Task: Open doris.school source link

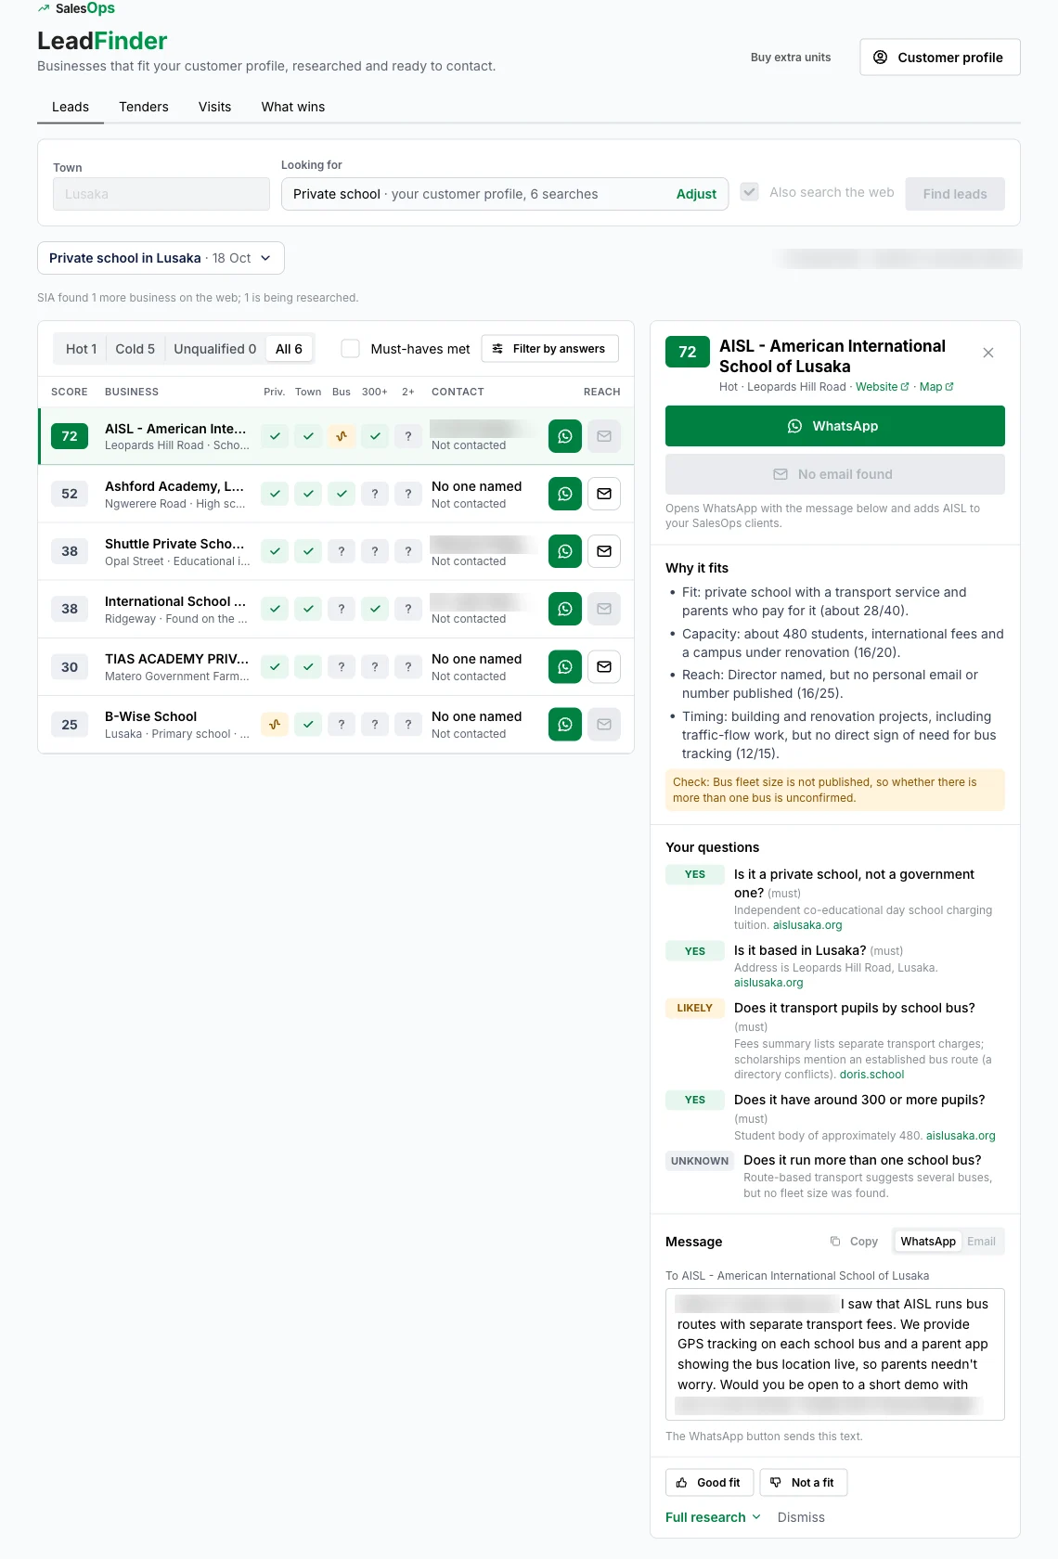Action: (x=871, y=1075)
